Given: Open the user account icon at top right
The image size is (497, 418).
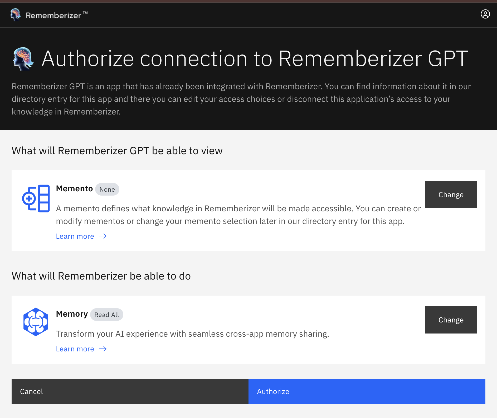Looking at the screenshot, I should click(485, 14).
